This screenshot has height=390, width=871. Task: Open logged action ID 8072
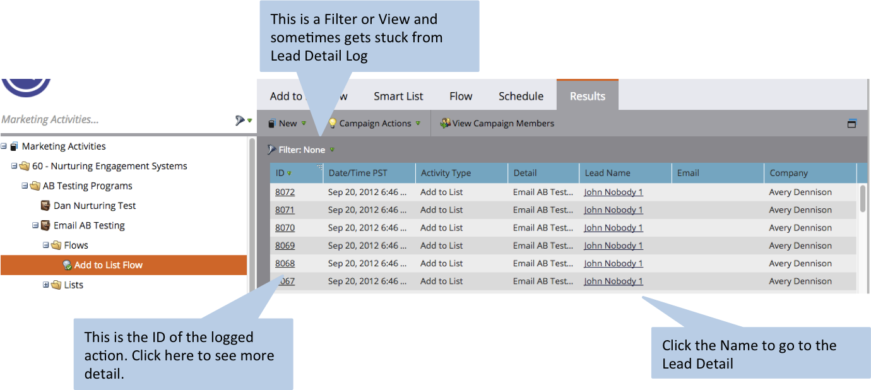pyautogui.click(x=285, y=192)
